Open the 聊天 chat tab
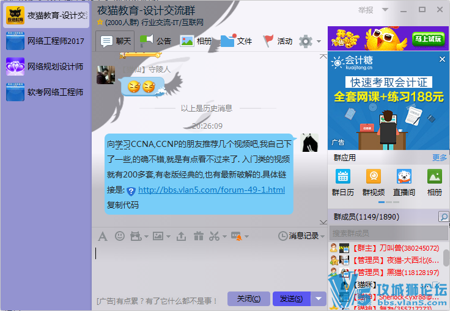The width and height of the screenshot is (450, 311). [115, 41]
